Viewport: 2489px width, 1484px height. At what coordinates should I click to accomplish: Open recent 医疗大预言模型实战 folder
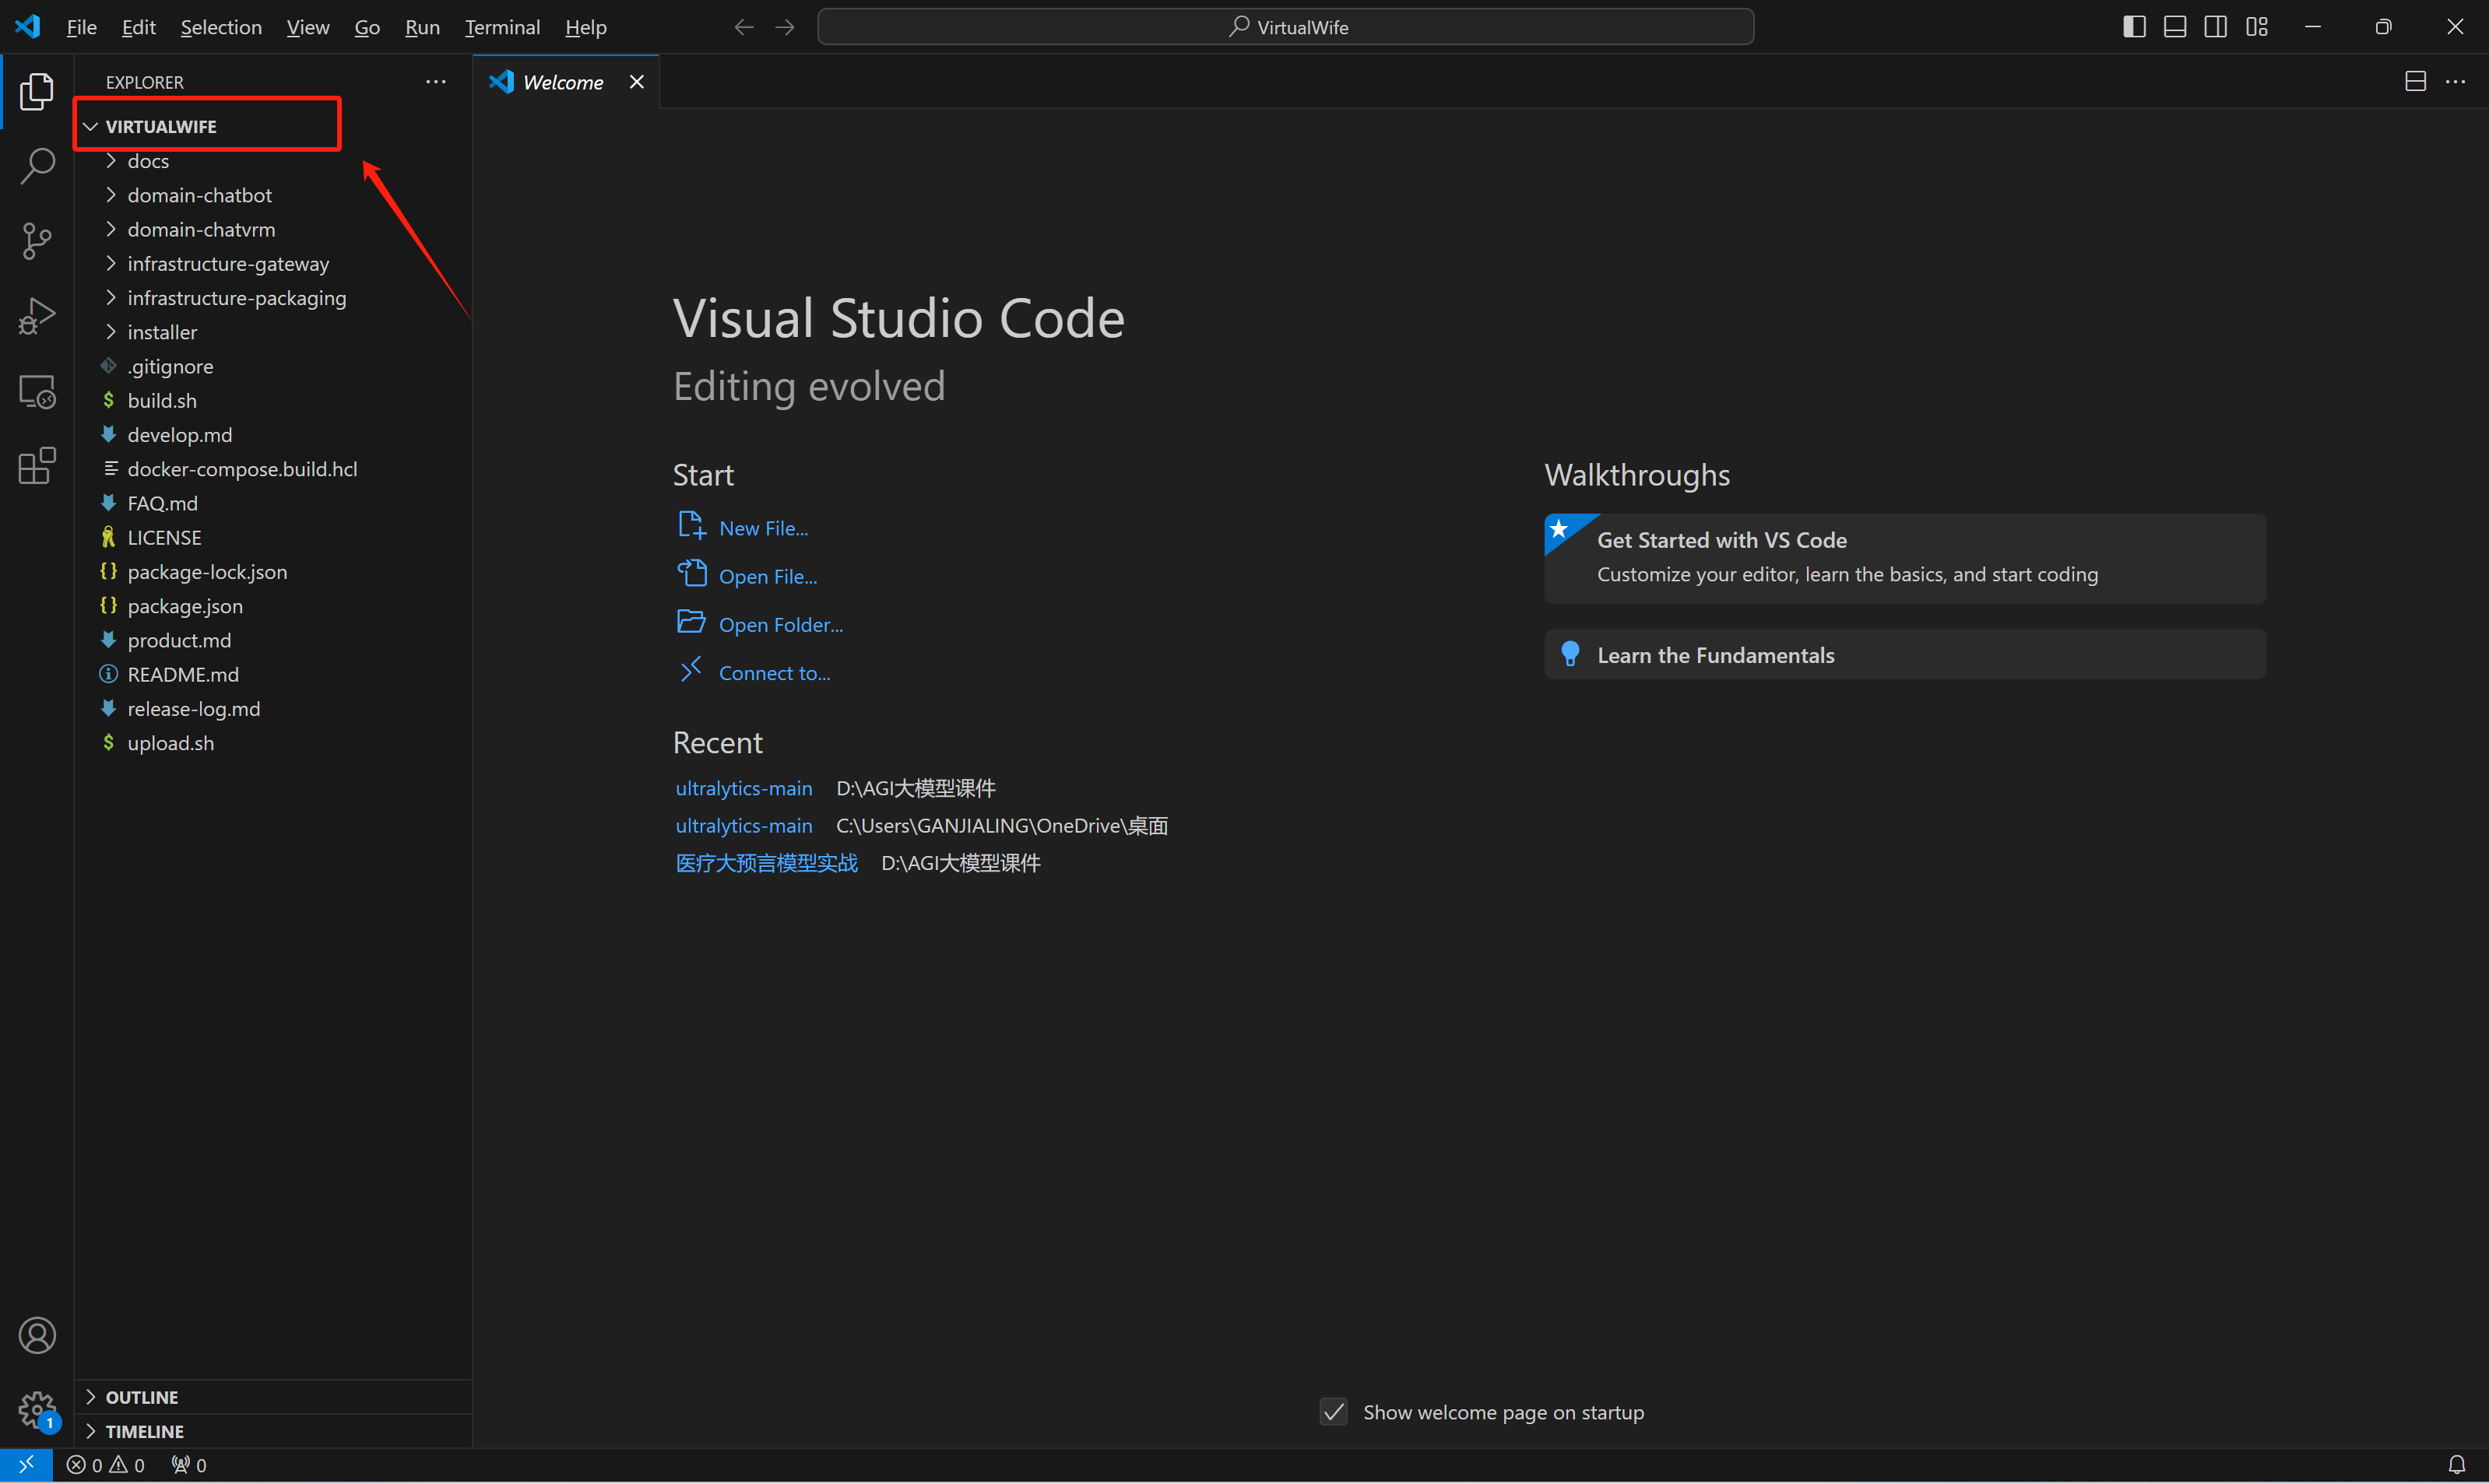click(766, 863)
